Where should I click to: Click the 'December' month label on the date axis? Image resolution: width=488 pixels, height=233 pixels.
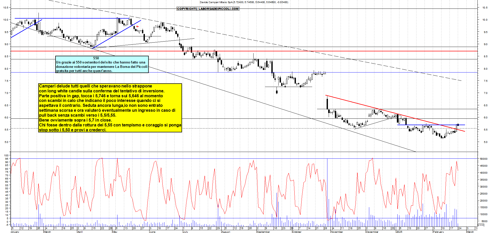click(372, 232)
